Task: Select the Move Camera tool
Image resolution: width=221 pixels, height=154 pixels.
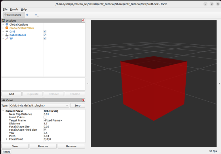Action: (x=12, y=15)
